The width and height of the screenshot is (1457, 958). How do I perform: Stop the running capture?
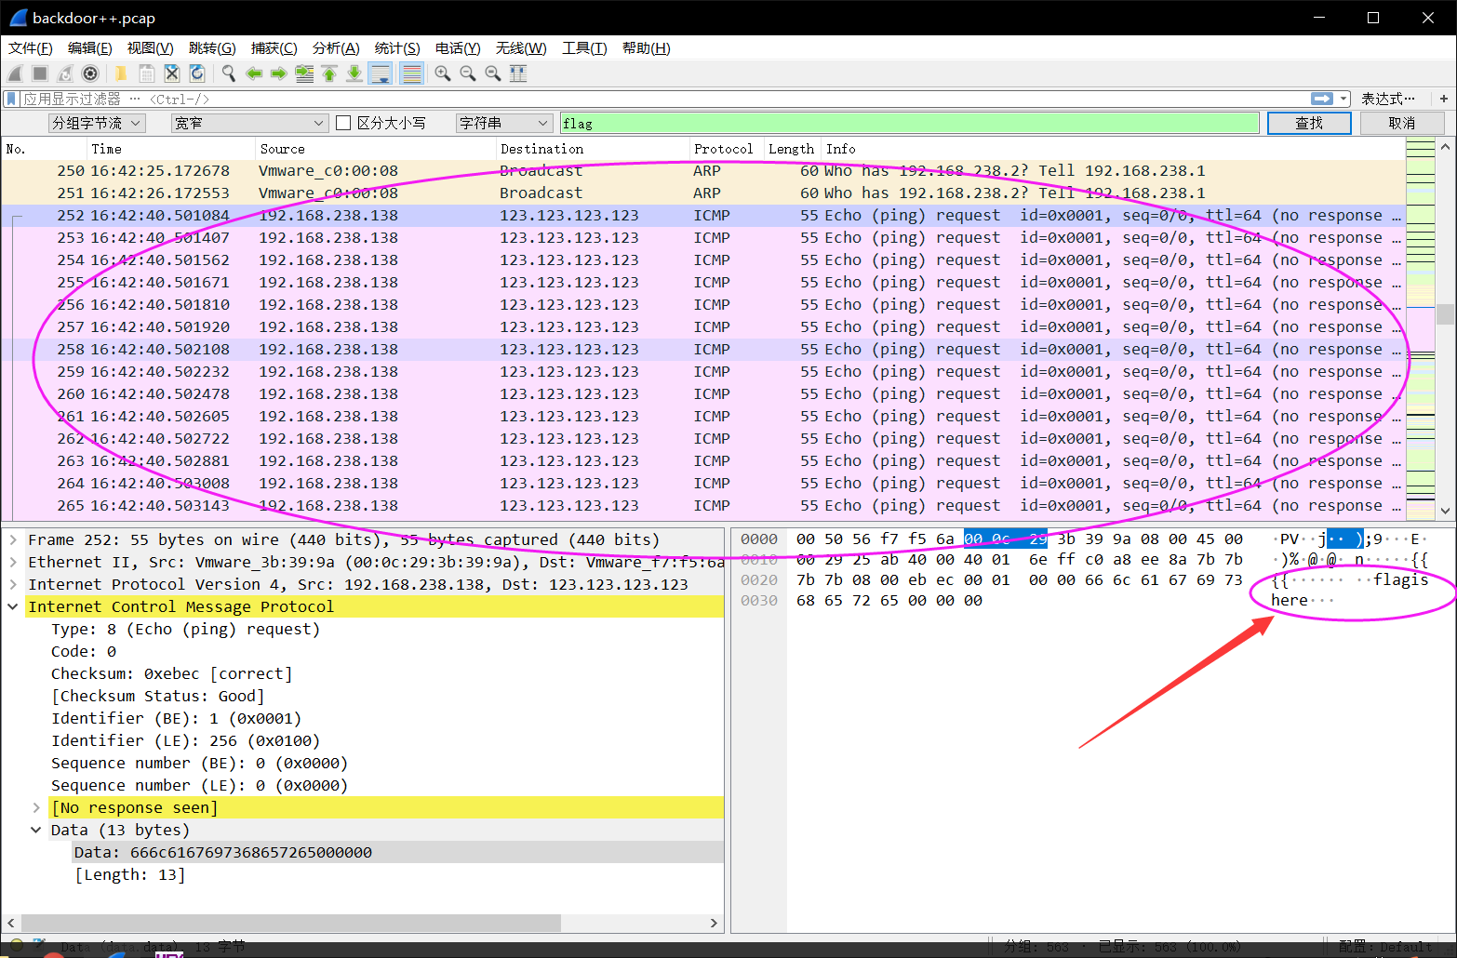(x=39, y=73)
